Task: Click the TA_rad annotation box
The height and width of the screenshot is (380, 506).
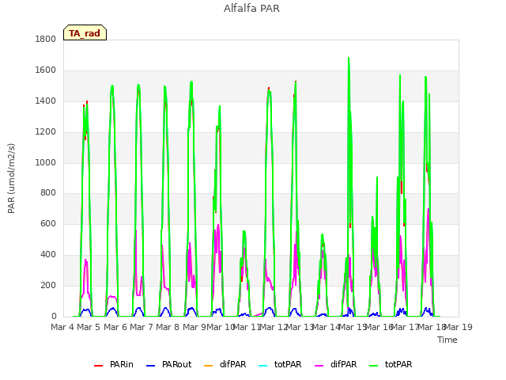Action: tap(85, 32)
